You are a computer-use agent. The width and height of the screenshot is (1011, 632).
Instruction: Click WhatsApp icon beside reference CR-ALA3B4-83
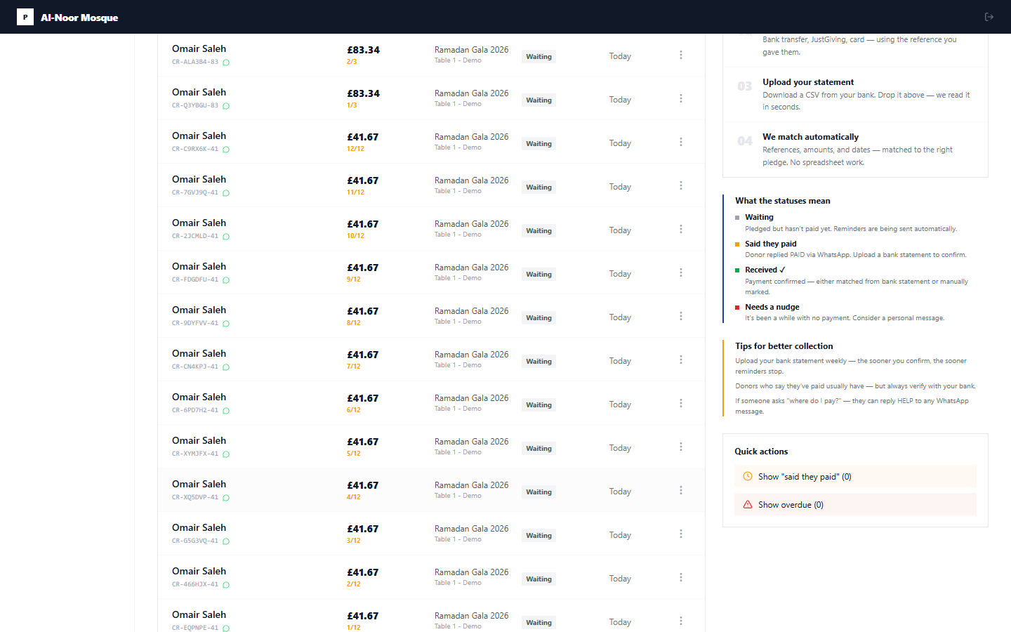click(x=226, y=62)
